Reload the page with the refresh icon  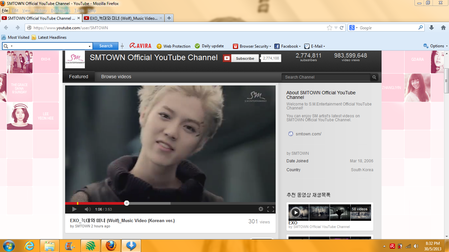pos(342,28)
